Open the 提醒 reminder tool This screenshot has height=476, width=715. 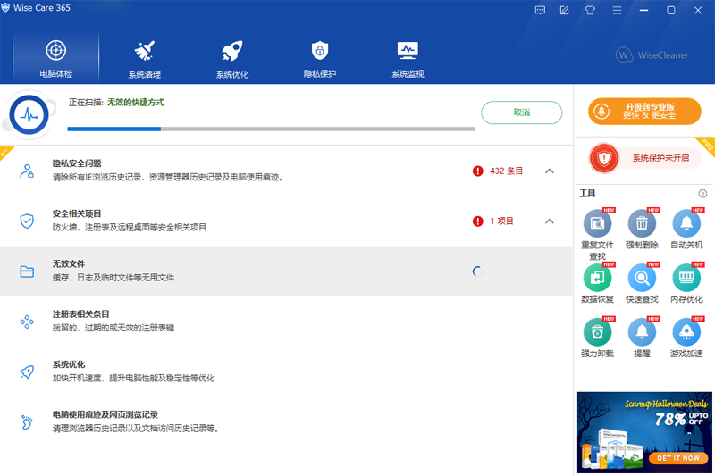click(x=642, y=333)
